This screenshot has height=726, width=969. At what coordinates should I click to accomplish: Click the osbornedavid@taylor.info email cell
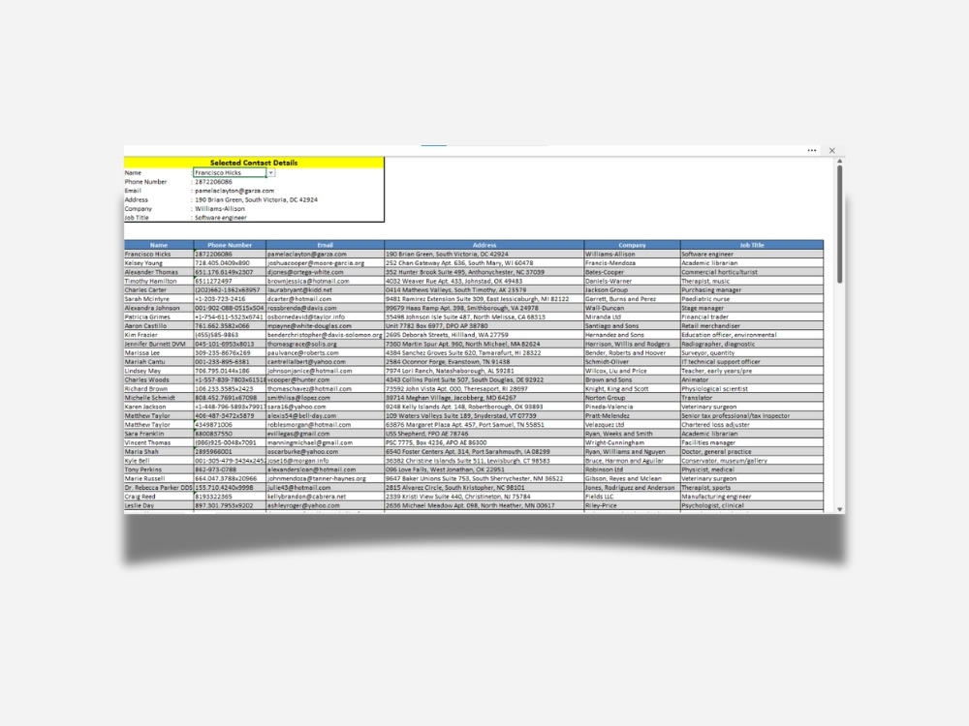pyautogui.click(x=325, y=317)
